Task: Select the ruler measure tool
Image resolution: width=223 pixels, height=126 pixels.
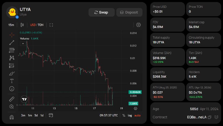Action: pos(12,99)
